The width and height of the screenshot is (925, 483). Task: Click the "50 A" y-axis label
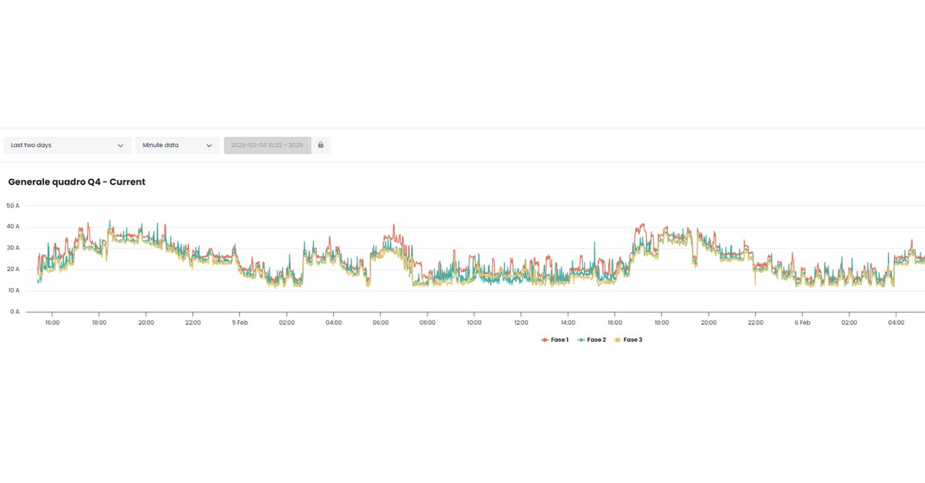(13, 206)
